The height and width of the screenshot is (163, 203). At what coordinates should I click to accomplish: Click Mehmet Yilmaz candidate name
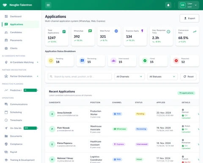(65, 158)
